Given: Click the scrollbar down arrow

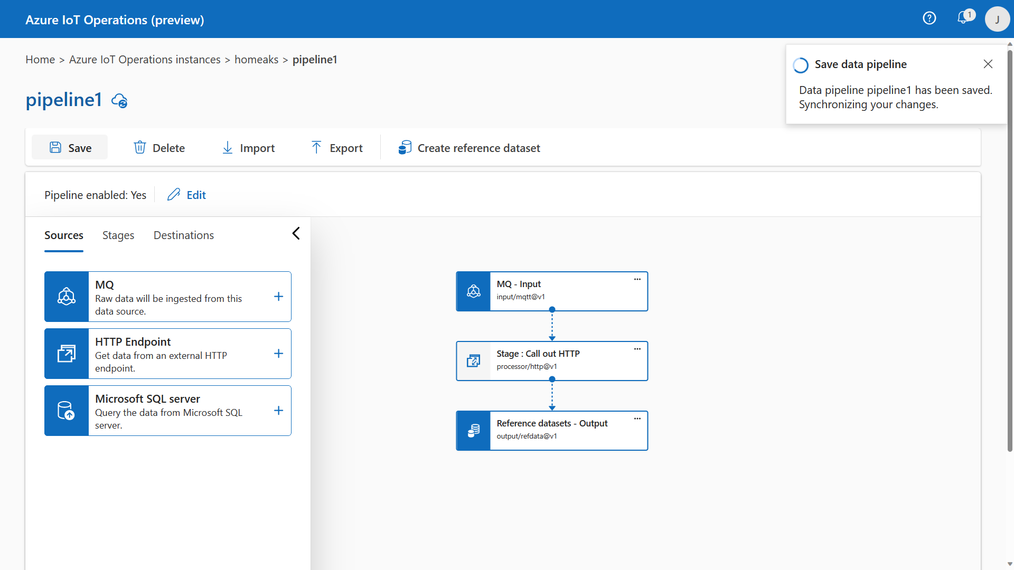Looking at the screenshot, I should [1010, 564].
